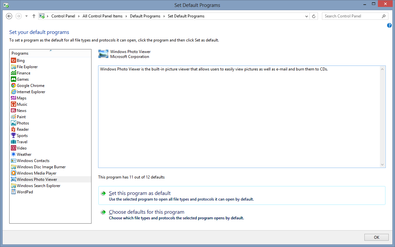Click Choose defaults for this program
395x247 pixels.
242,215
